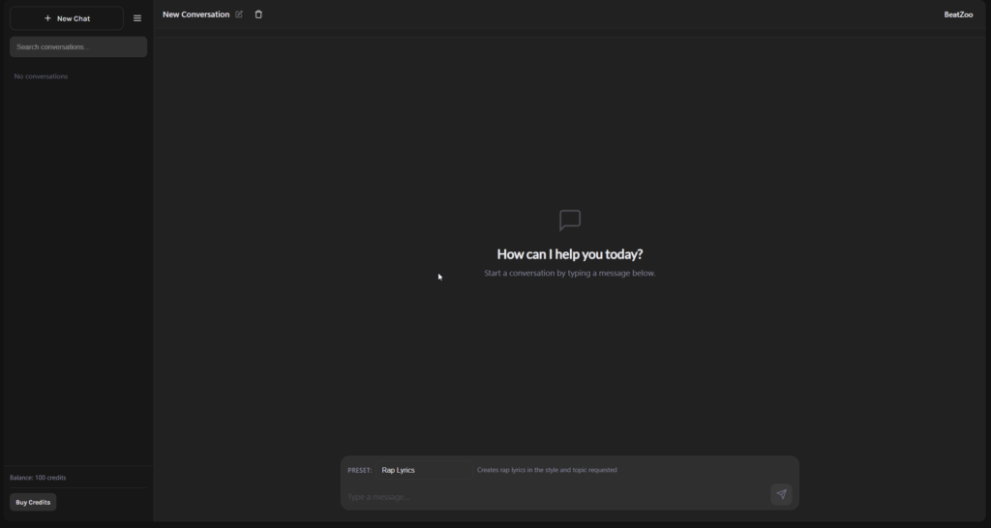Click the empty chat area below the subtitle
The width and height of the screenshot is (991, 528).
point(569,367)
